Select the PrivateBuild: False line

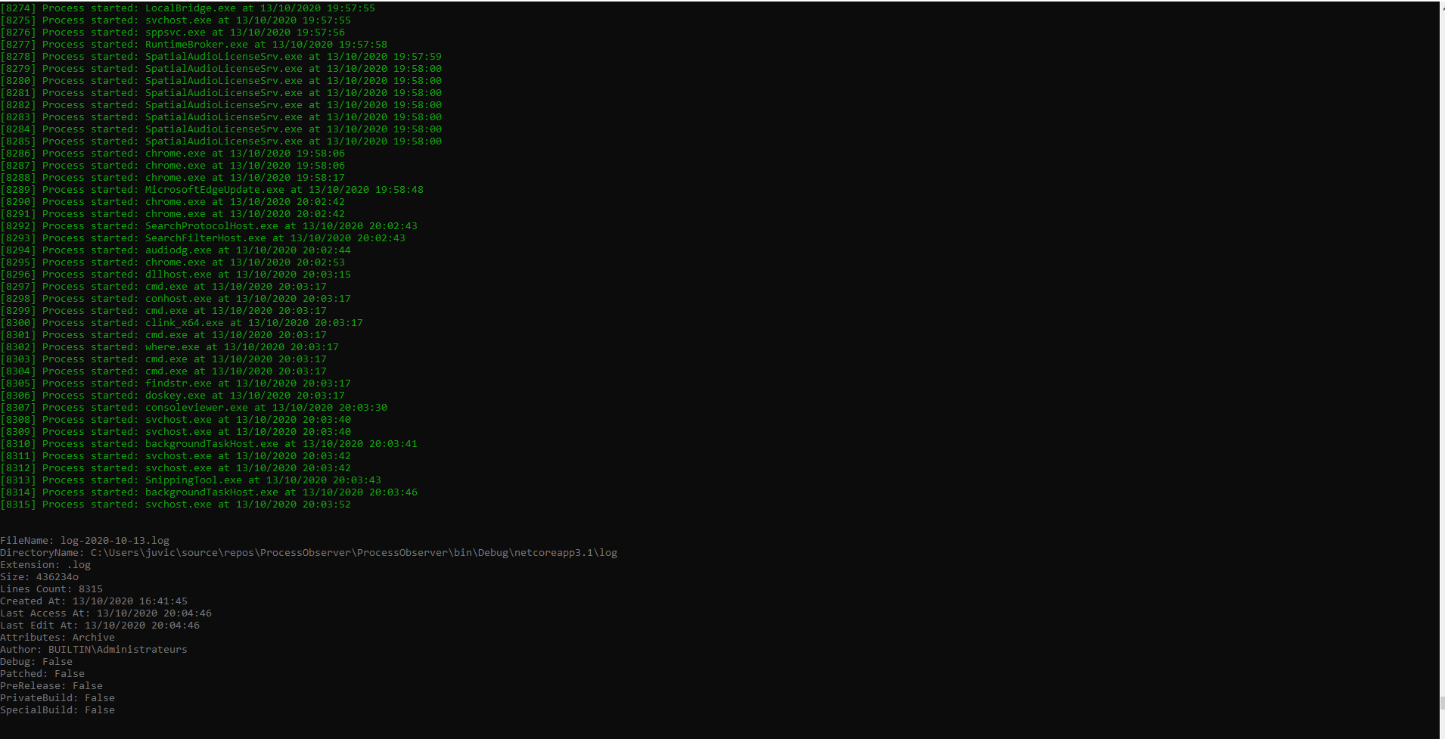[57, 698]
